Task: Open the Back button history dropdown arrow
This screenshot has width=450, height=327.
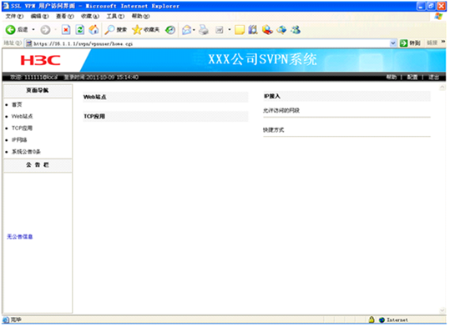Action: (x=33, y=29)
